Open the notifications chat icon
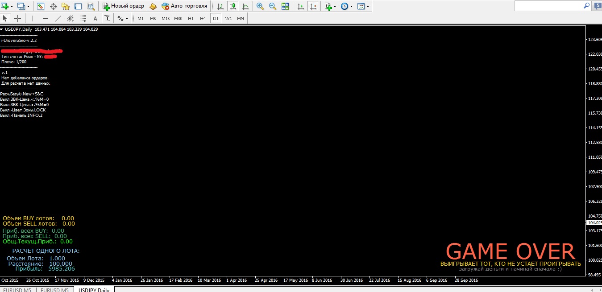602x292 pixels. pyautogui.click(x=598, y=6)
